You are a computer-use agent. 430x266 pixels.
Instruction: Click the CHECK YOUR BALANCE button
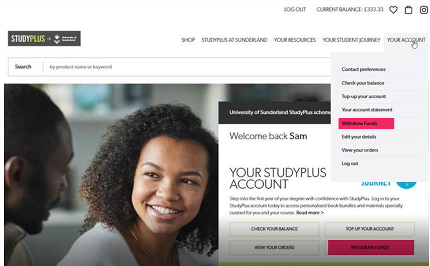click(x=274, y=229)
